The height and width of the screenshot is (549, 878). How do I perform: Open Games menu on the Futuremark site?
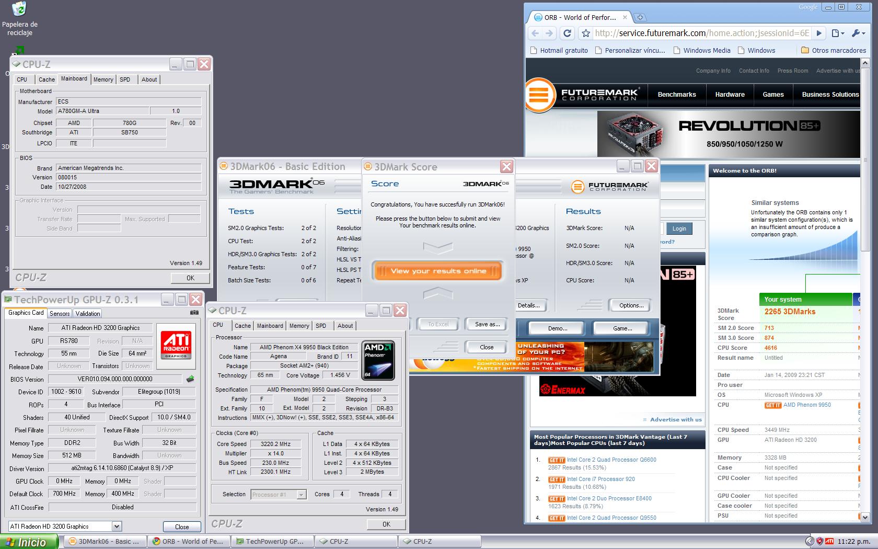click(773, 95)
